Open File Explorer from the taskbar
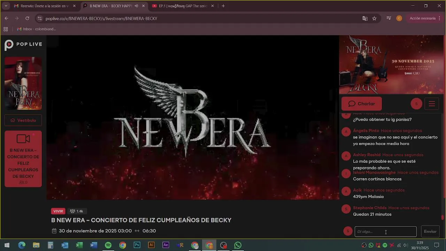This screenshot has height=251, width=446. point(36,245)
